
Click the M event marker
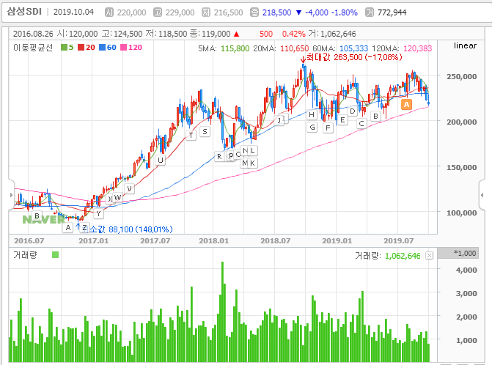coord(244,163)
